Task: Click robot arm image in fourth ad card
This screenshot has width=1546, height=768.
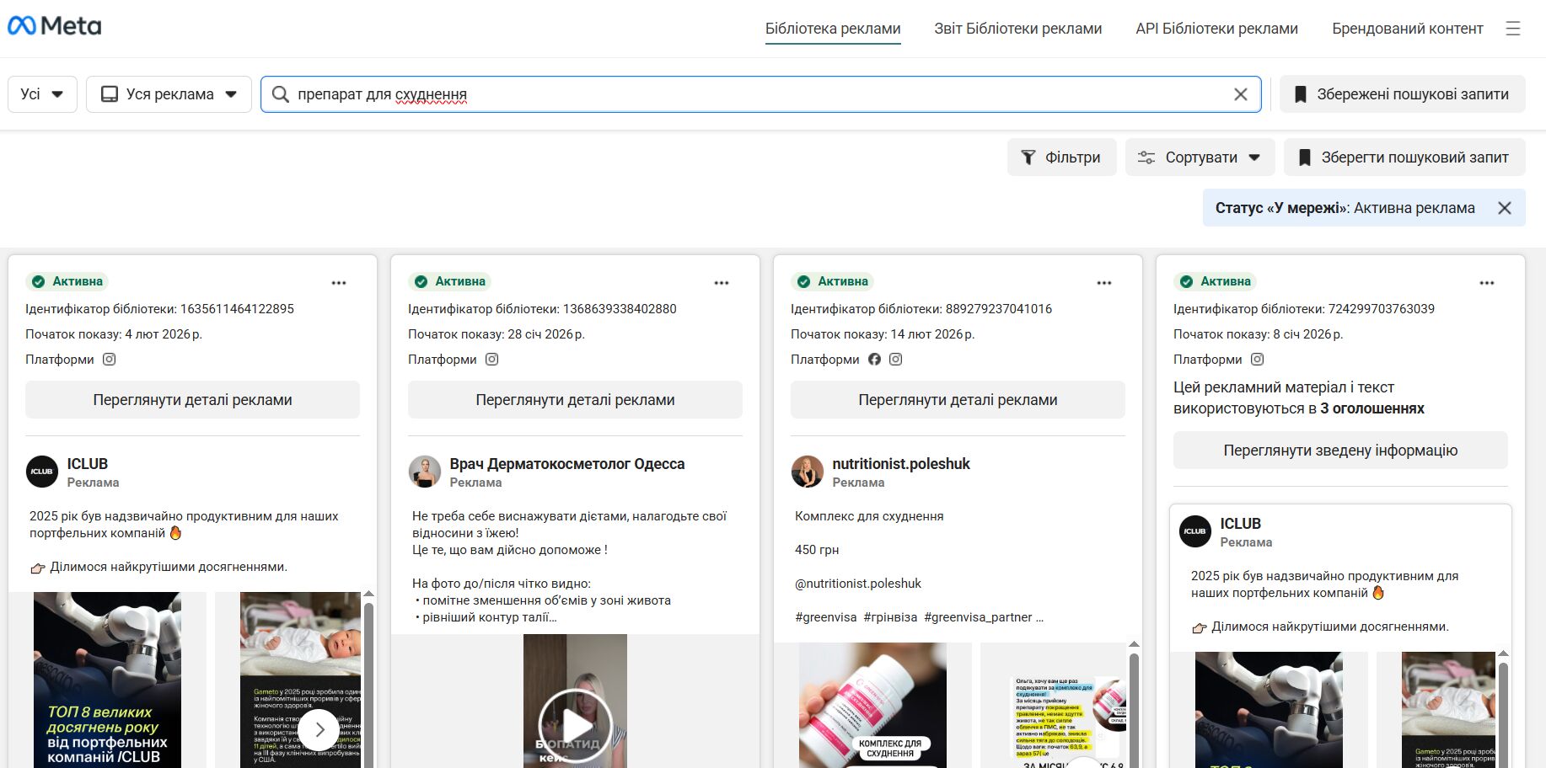Action: point(1269,710)
